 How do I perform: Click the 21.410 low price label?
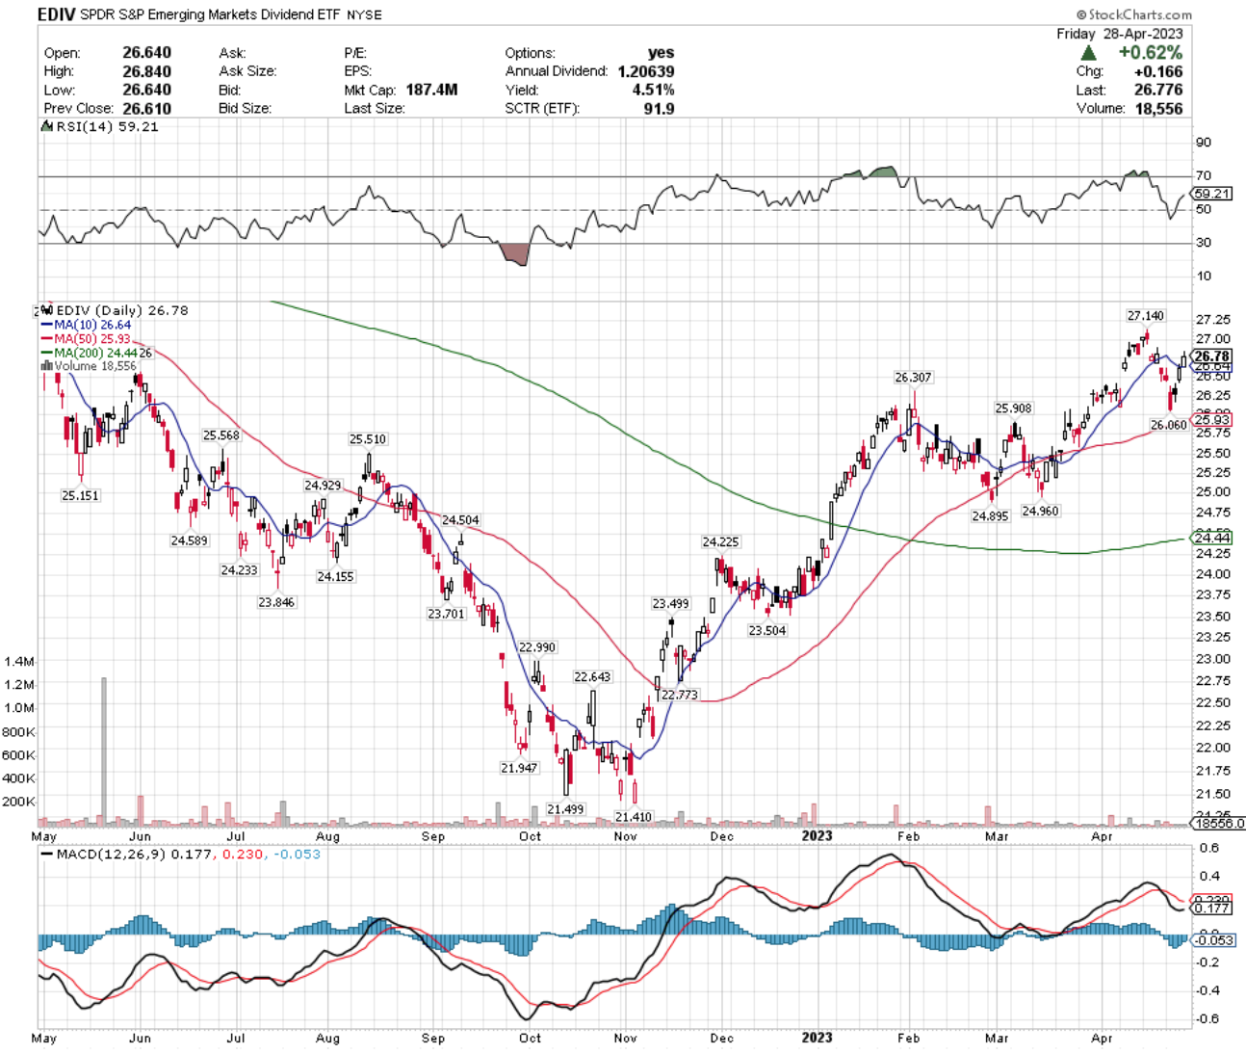click(x=634, y=816)
